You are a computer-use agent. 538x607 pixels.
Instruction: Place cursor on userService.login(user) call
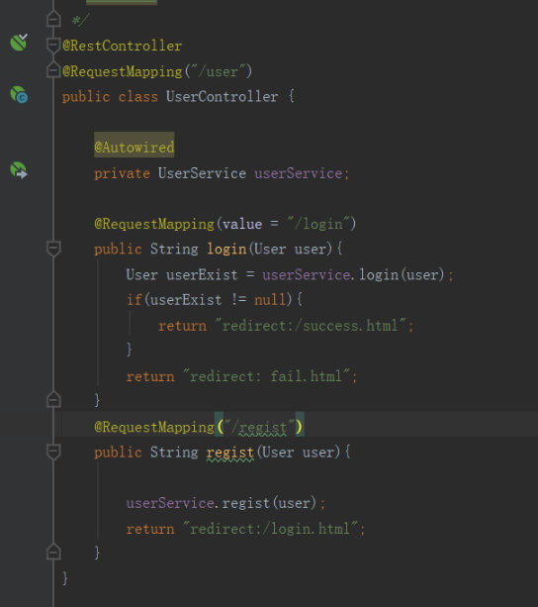(x=353, y=275)
